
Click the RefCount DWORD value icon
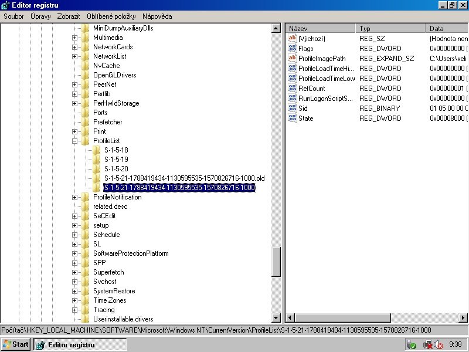click(x=293, y=89)
